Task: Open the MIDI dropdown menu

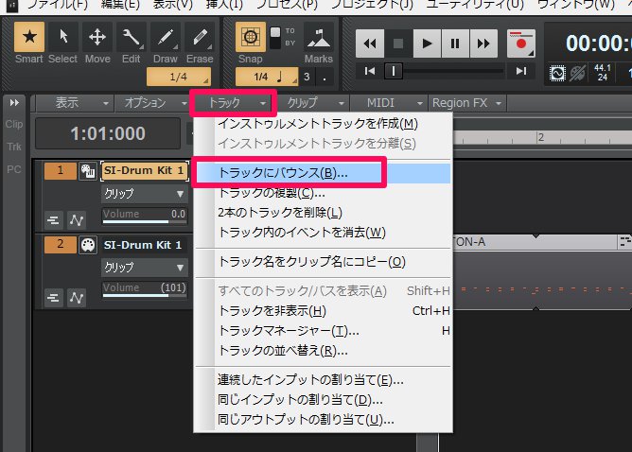Action: click(x=390, y=103)
